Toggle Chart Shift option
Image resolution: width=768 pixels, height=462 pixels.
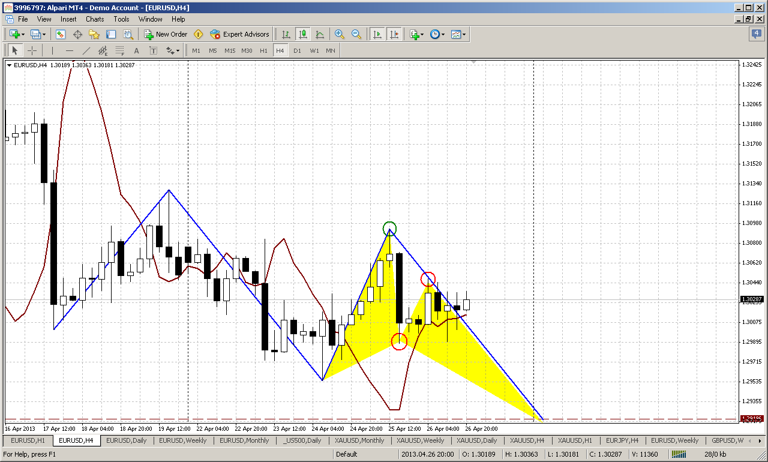click(x=394, y=34)
